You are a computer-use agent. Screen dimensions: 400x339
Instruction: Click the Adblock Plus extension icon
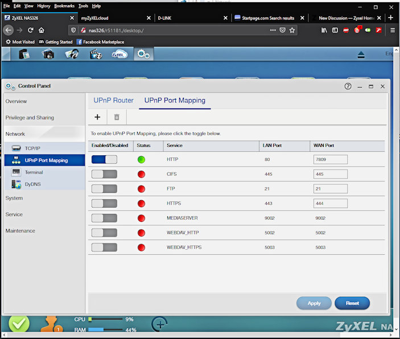click(346, 30)
